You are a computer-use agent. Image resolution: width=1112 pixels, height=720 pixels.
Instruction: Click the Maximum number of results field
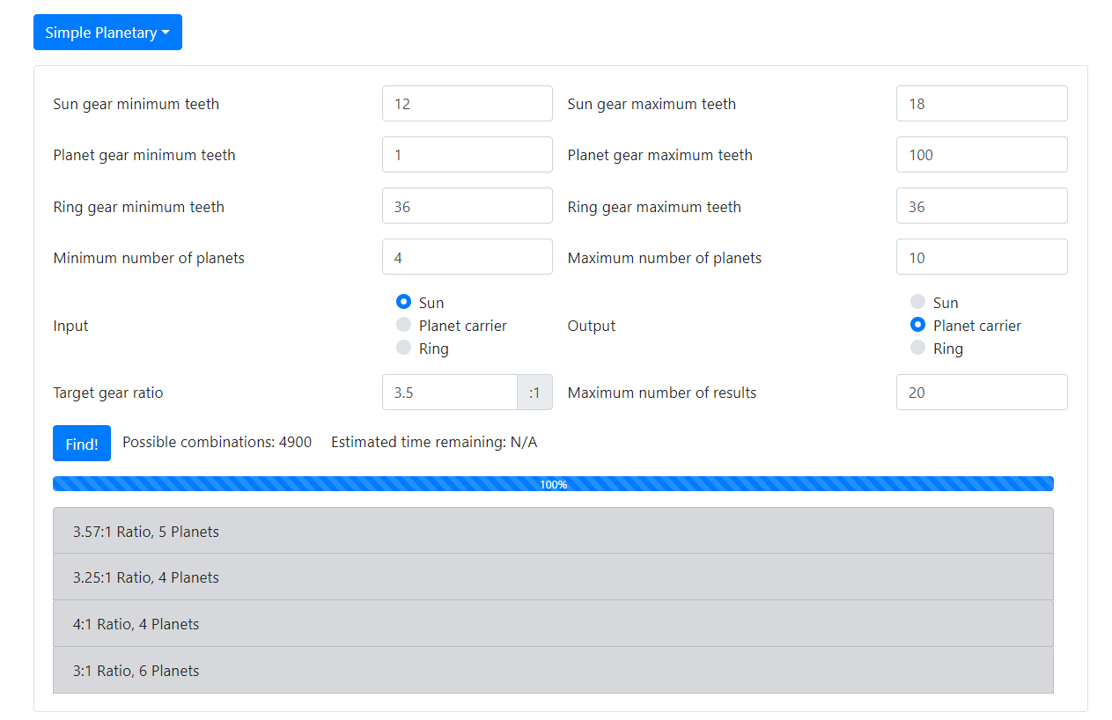pyautogui.click(x=981, y=393)
